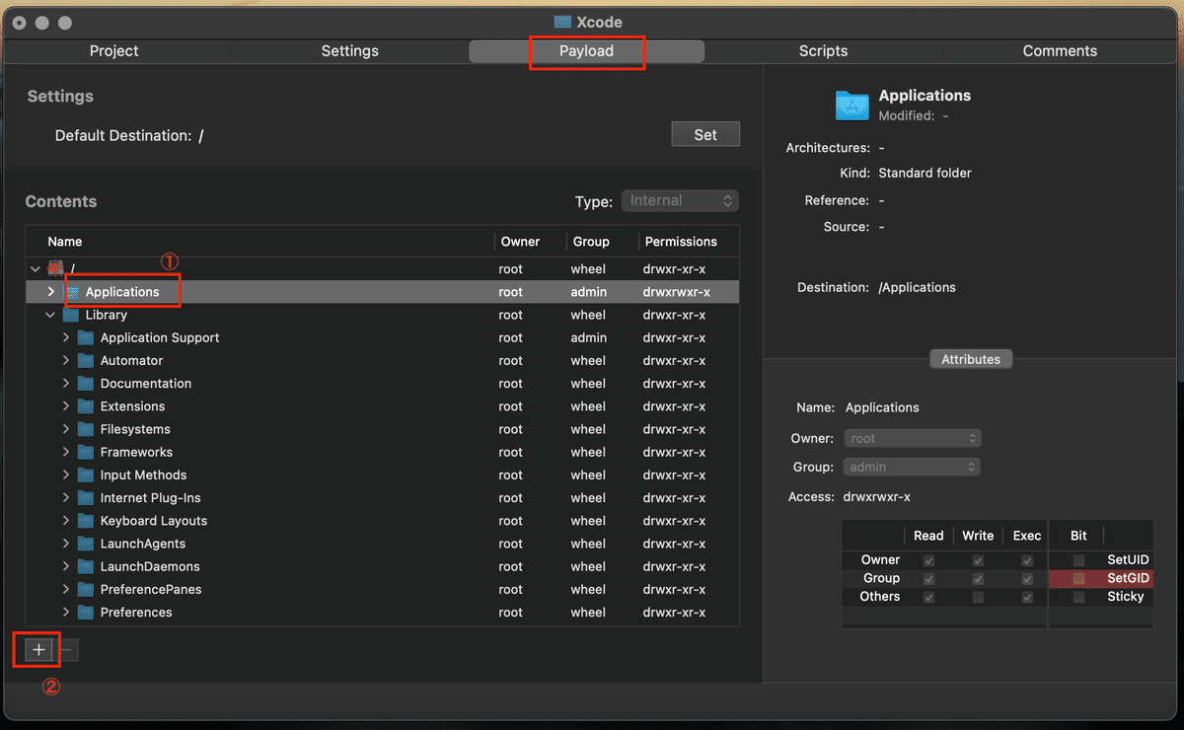This screenshot has width=1184, height=730.
Task: Click the Applications icon in the inspector header
Action: point(852,106)
